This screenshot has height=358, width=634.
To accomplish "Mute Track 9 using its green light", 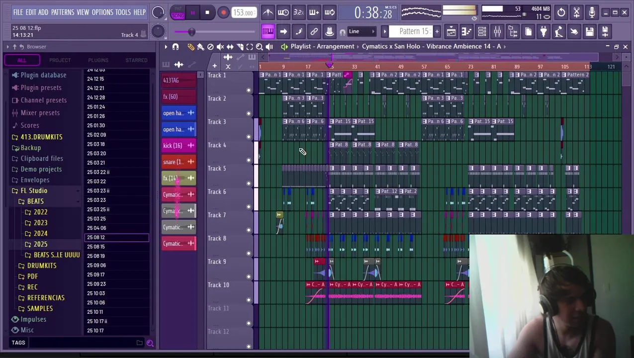I will pyautogui.click(x=249, y=276).
